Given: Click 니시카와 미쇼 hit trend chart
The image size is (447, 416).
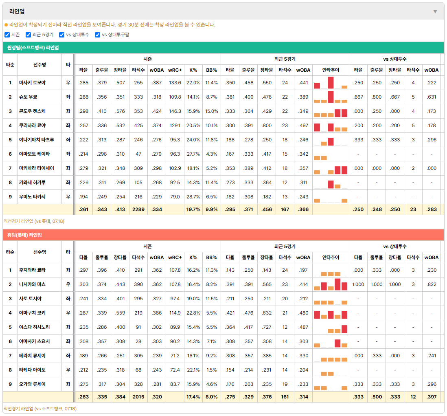Looking at the screenshot, I should point(331,284).
